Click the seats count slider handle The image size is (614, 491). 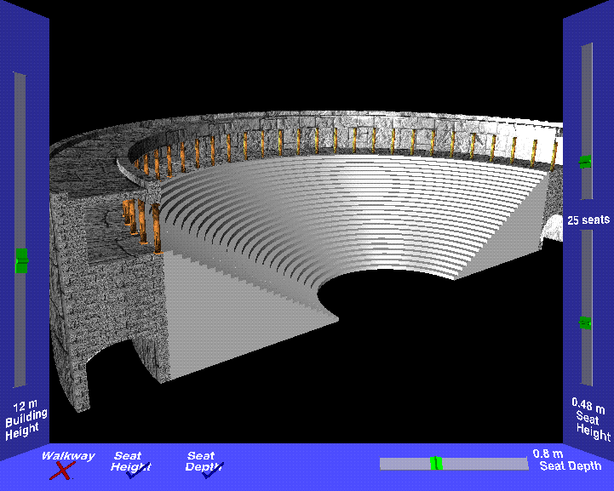pos(585,161)
